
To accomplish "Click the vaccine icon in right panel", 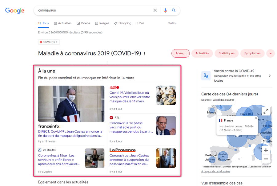I will 206,76.
